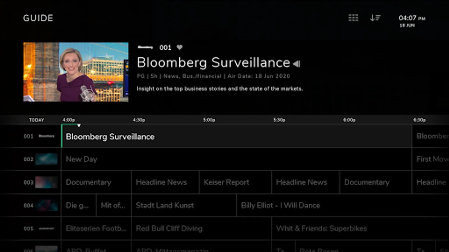Select channel 002 logo thumbnail
Viewport: 449px width, 252px height.
coord(46,159)
